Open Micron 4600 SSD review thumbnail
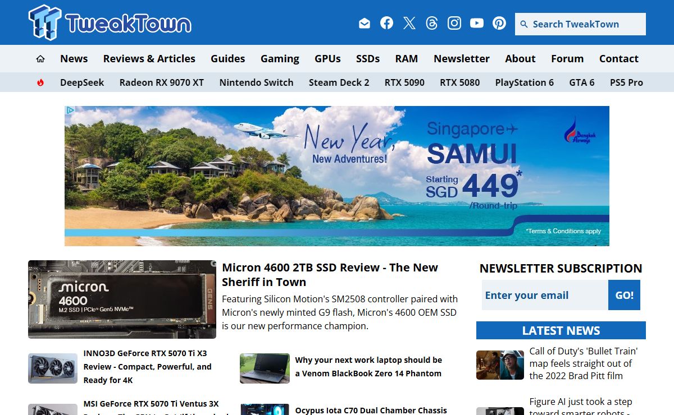This screenshot has width=674, height=415. coord(122,299)
